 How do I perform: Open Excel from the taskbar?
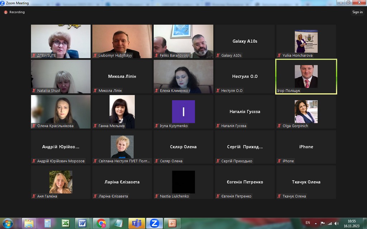point(65,223)
